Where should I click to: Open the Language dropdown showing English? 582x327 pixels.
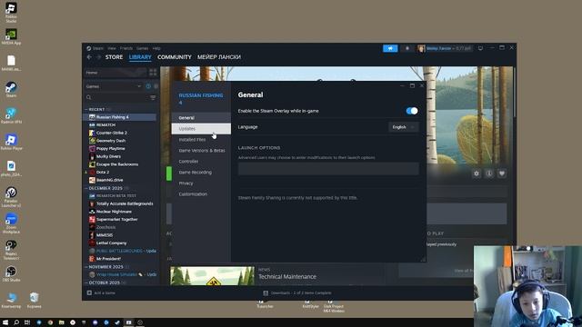[403, 127]
